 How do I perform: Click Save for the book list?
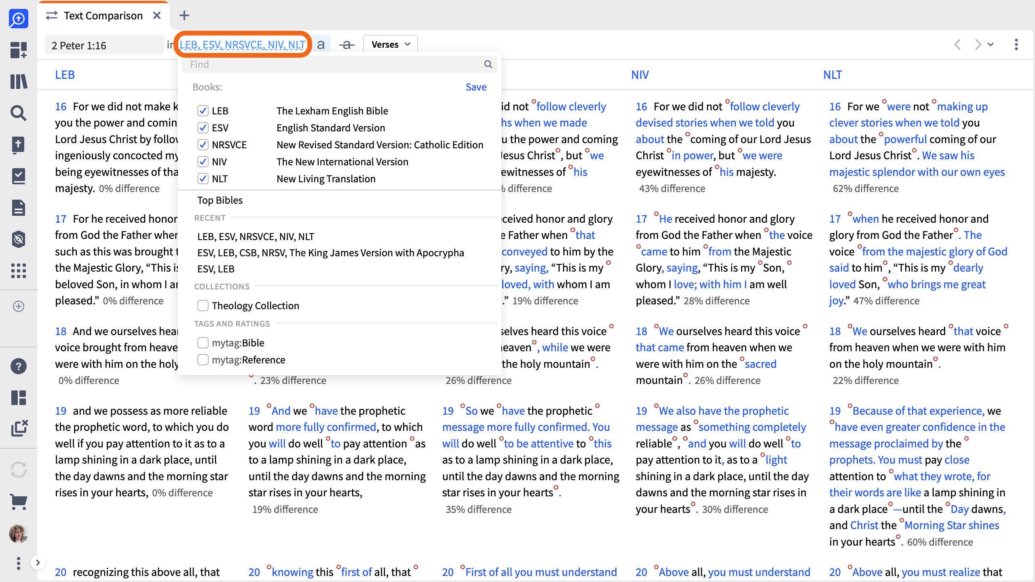pyautogui.click(x=476, y=87)
